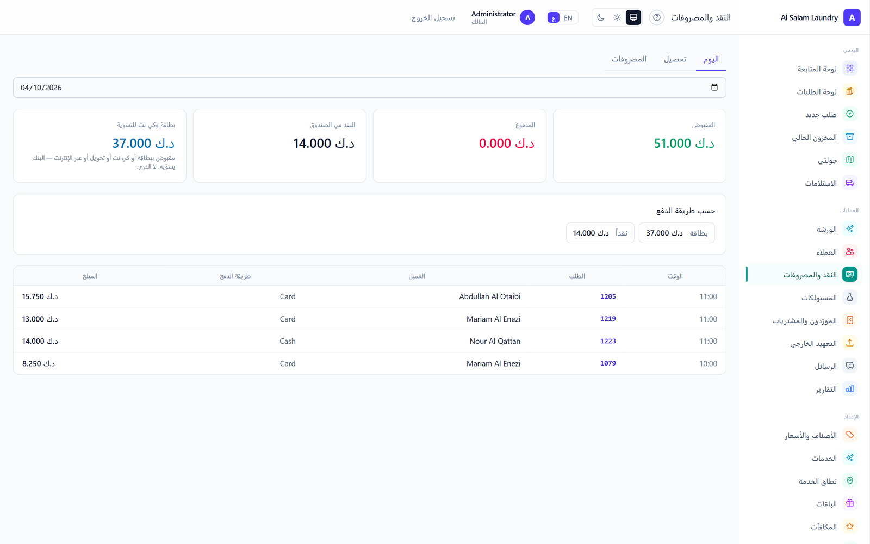Open المكافآت star icon
This screenshot has height=544, width=870.
[x=850, y=527]
